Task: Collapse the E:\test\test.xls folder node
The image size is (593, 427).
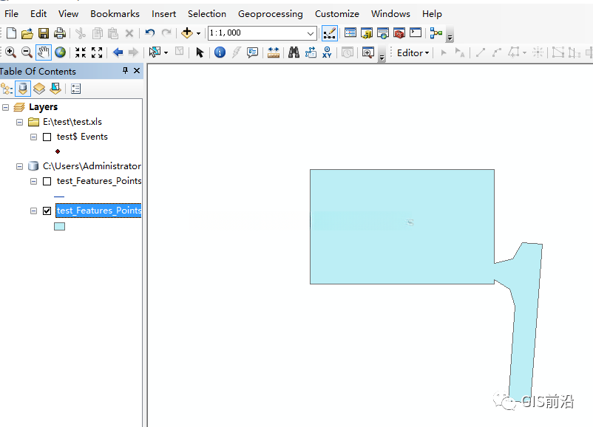Action: pyautogui.click(x=20, y=122)
